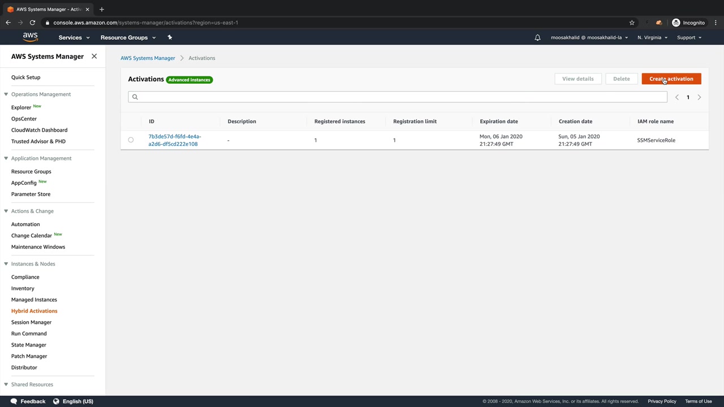Bookmark this page with the star icon

coord(632,23)
